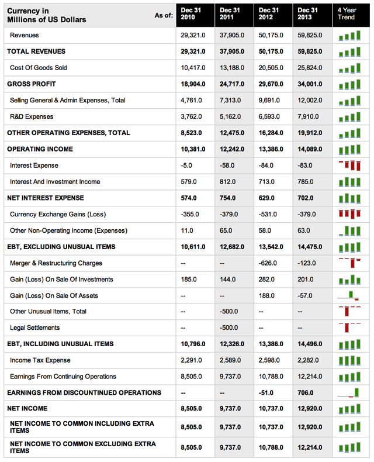Select 2013 Operating Income value 14,089.0
This screenshot has height=462, width=374.
coord(310,149)
